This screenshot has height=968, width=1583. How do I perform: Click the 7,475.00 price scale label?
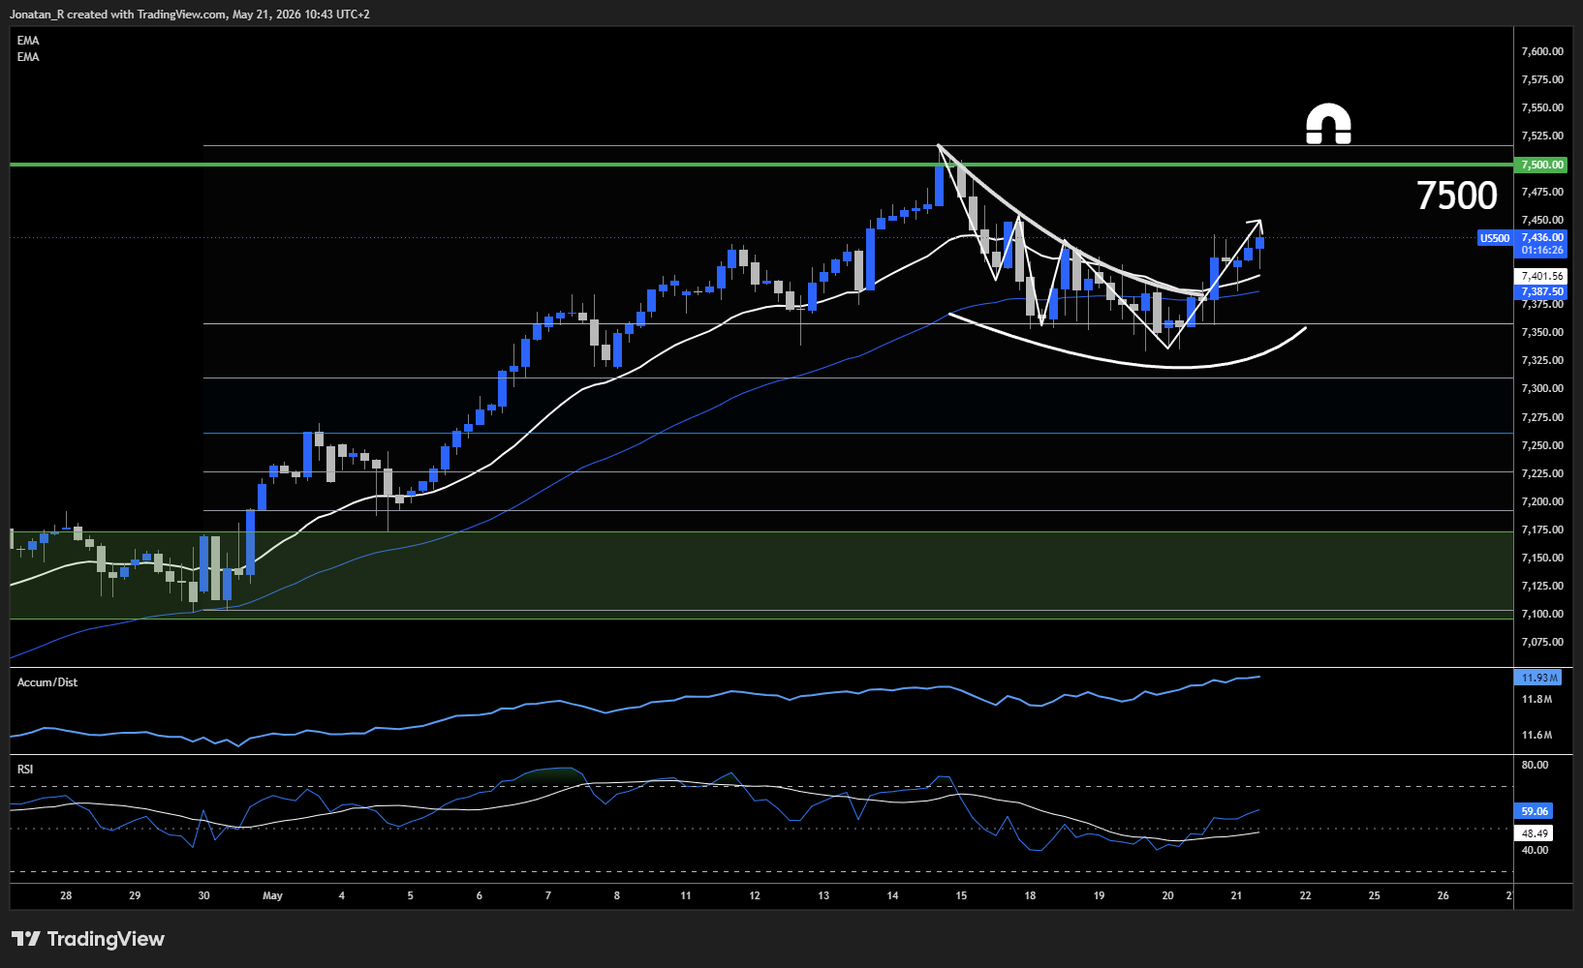click(1542, 192)
